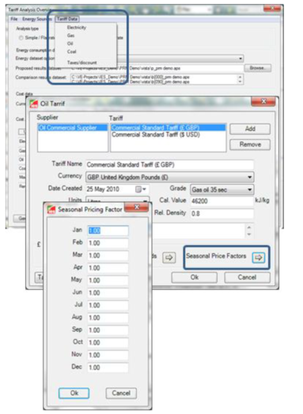Click the Add tariff button
303x414 pixels.
pos(250,129)
